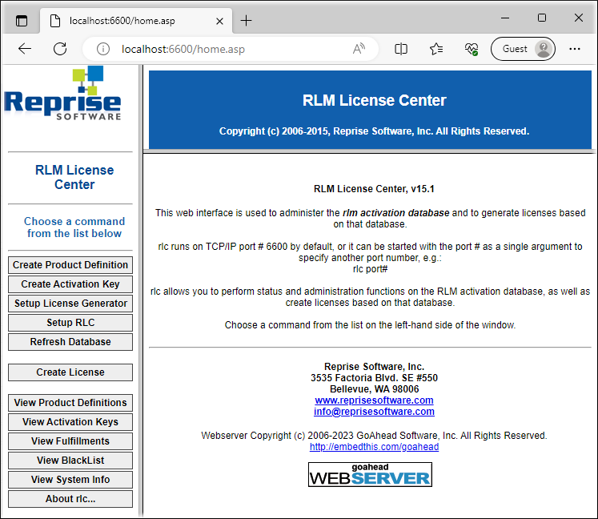Click the GoAhead WebServer logo image
The width and height of the screenshot is (598, 519).
pyautogui.click(x=370, y=475)
